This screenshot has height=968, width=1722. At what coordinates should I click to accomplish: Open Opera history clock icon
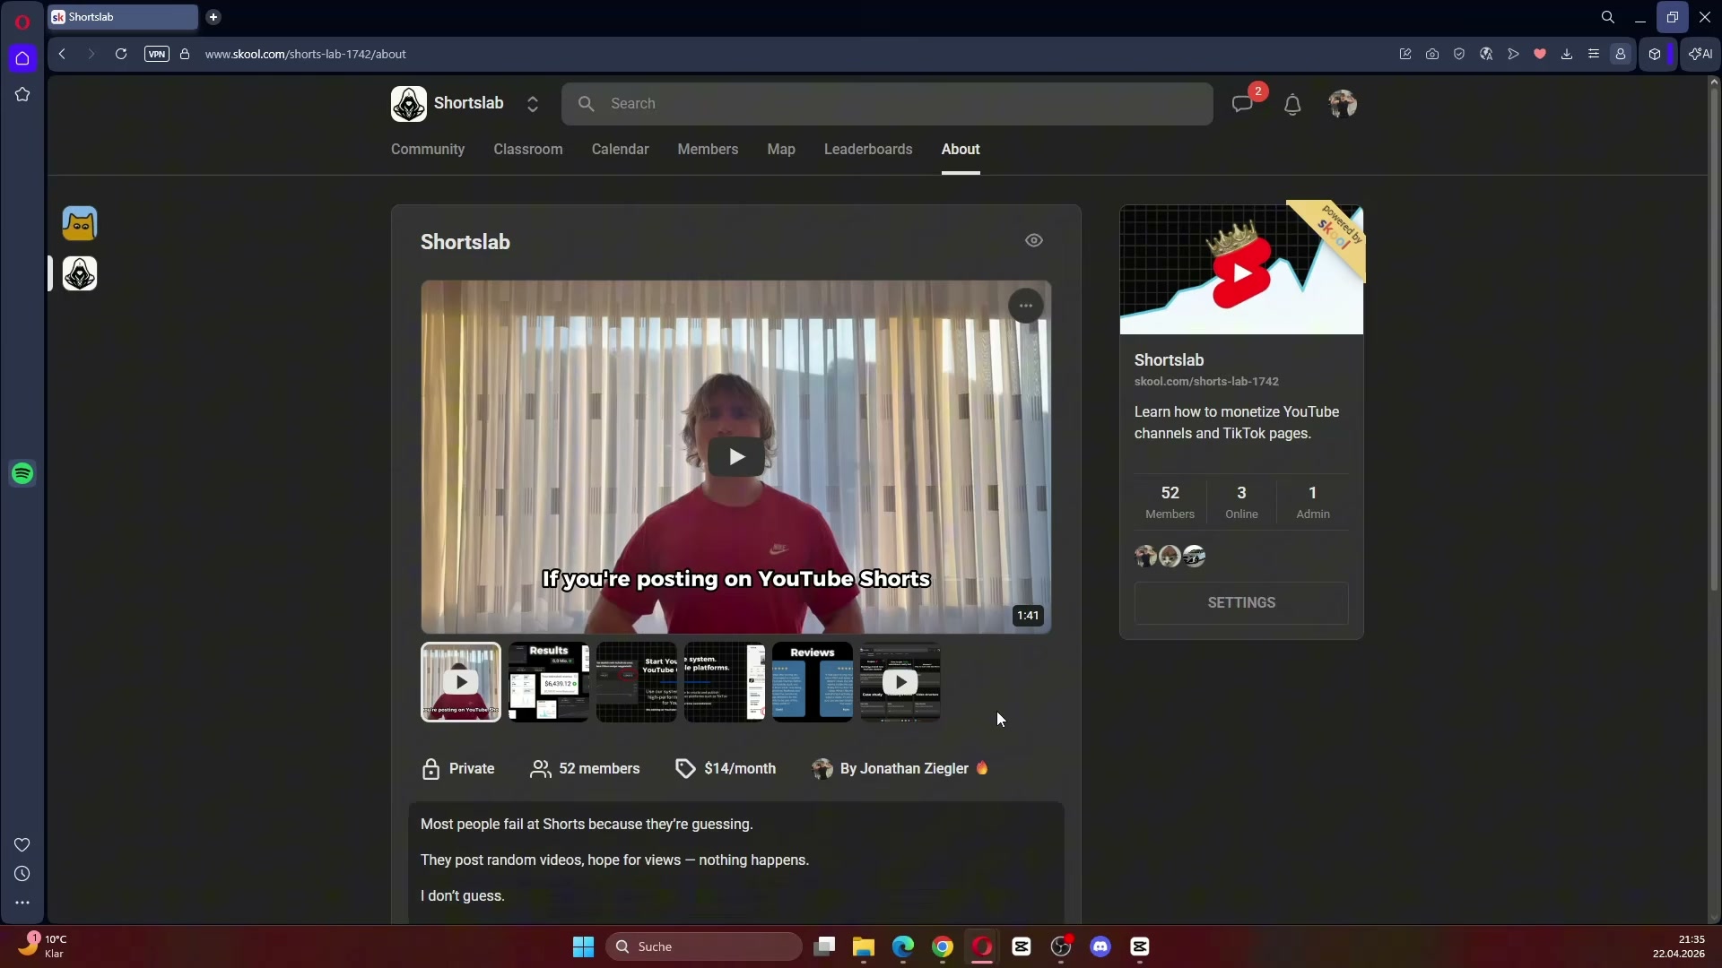22,874
